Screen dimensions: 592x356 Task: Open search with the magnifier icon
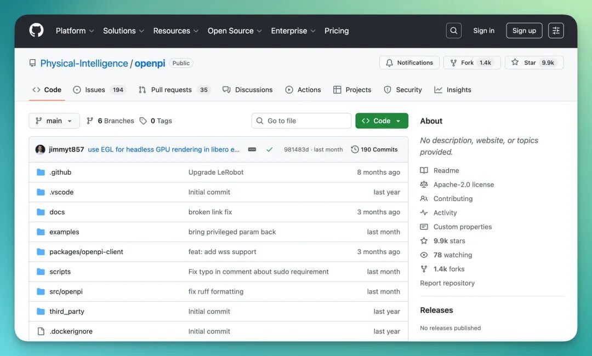coord(453,31)
